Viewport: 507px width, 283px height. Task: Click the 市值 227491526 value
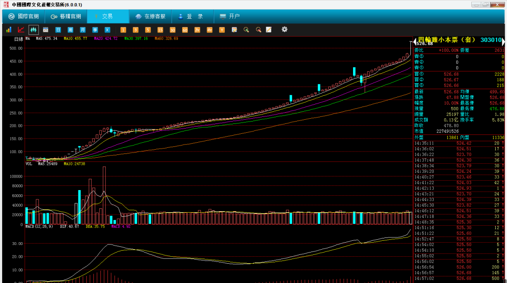(x=447, y=131)
